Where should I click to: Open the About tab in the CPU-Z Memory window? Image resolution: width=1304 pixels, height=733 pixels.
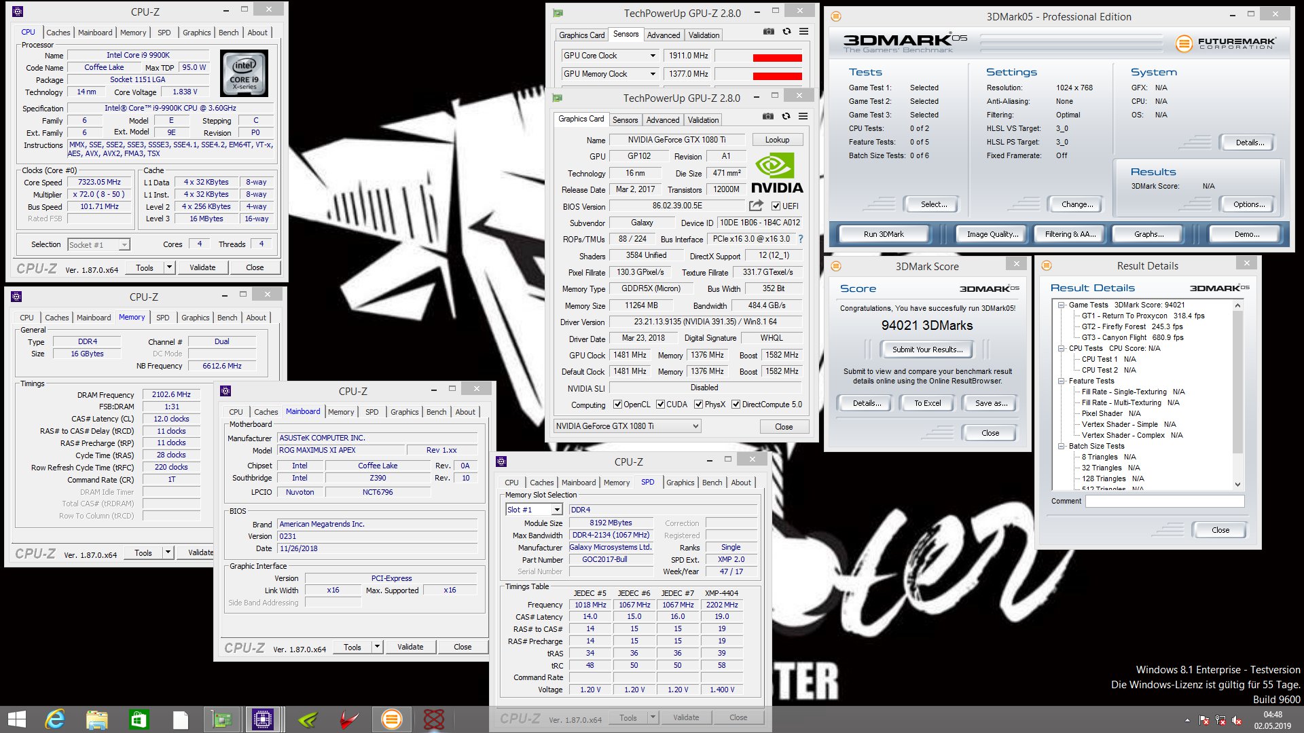(256, 318)
